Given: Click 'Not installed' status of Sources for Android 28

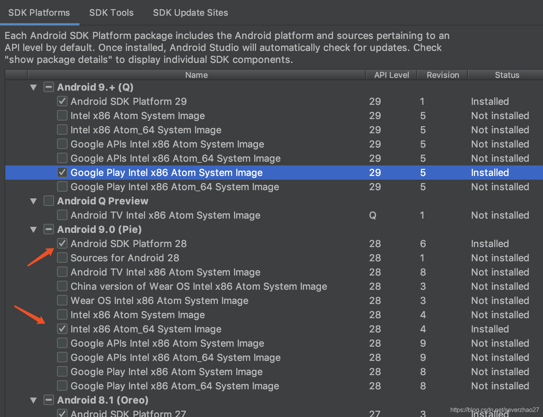Looking at the screenshot, I should tap(500, 258).
